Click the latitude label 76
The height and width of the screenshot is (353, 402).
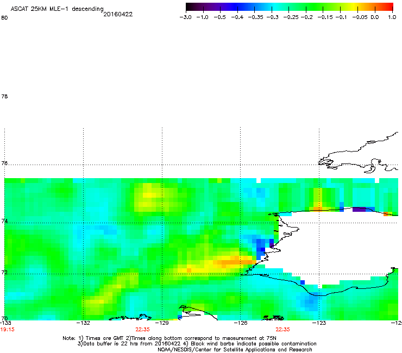[4, 163]
